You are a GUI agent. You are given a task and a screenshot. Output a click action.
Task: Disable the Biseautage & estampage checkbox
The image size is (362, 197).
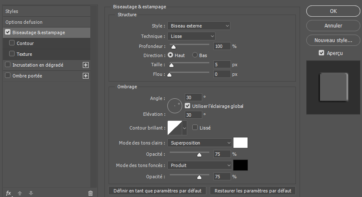point(8,32)
